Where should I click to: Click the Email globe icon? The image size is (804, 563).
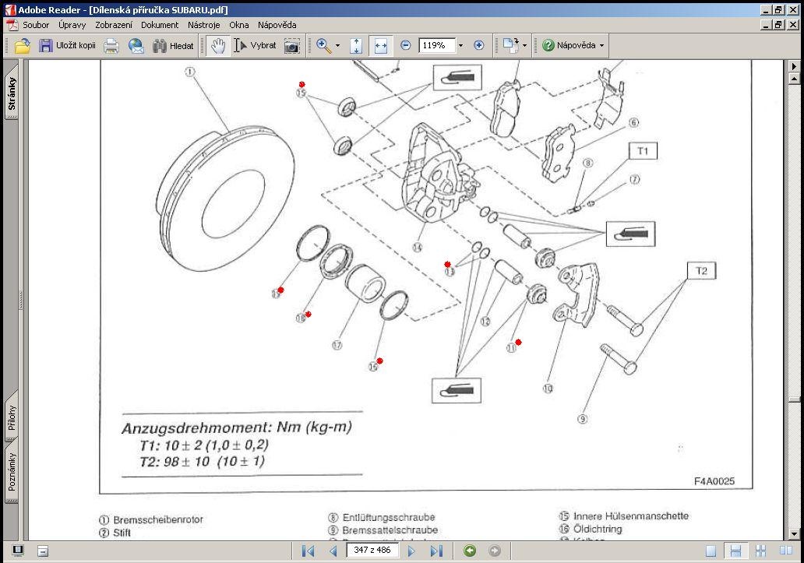136,46
